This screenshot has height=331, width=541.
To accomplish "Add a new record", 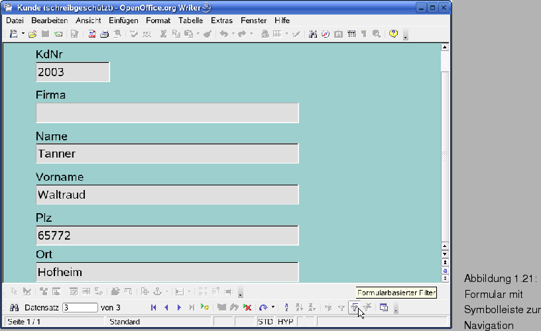I will point(205,308).
